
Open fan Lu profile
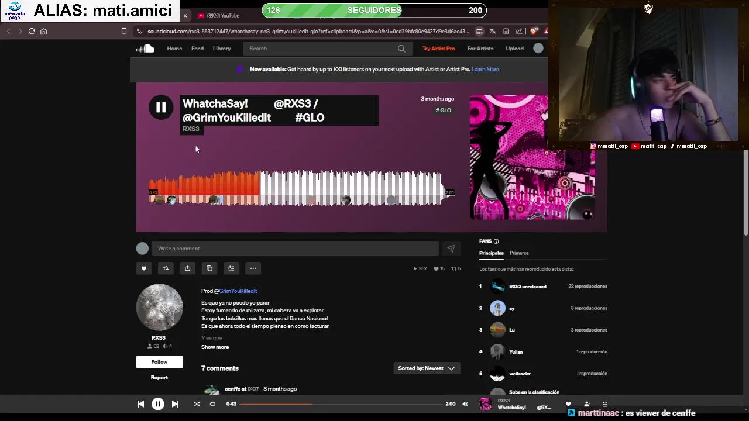pyautogui.click(x=512, y=330)
